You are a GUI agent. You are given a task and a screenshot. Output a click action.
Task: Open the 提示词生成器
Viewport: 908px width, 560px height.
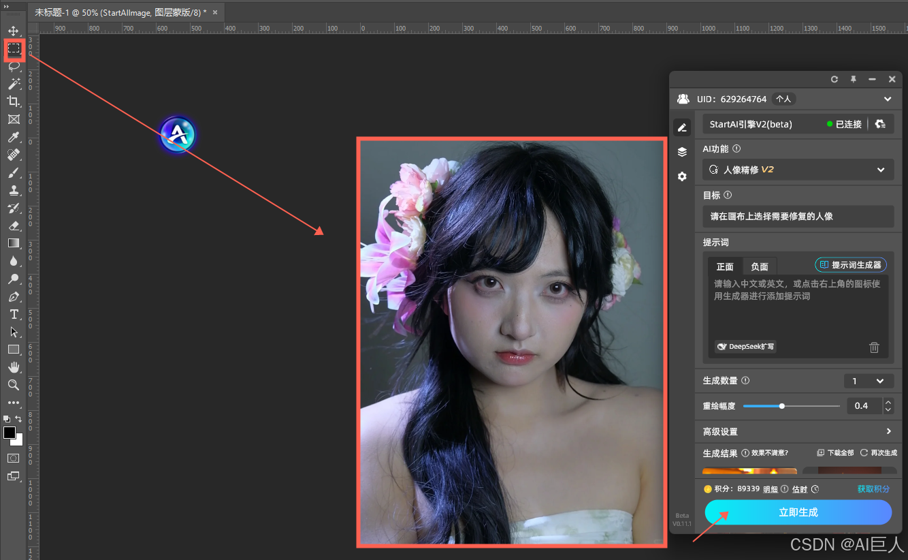click(x=851, y=265)
